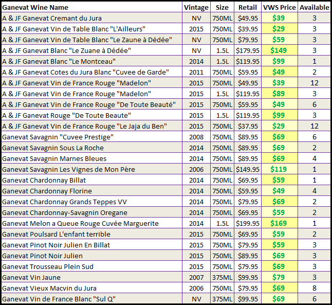Screen dimensions: 332x305
Task: Click the 2006 vintage in Vieux Macvin row
Action: (x=196, y=288)
